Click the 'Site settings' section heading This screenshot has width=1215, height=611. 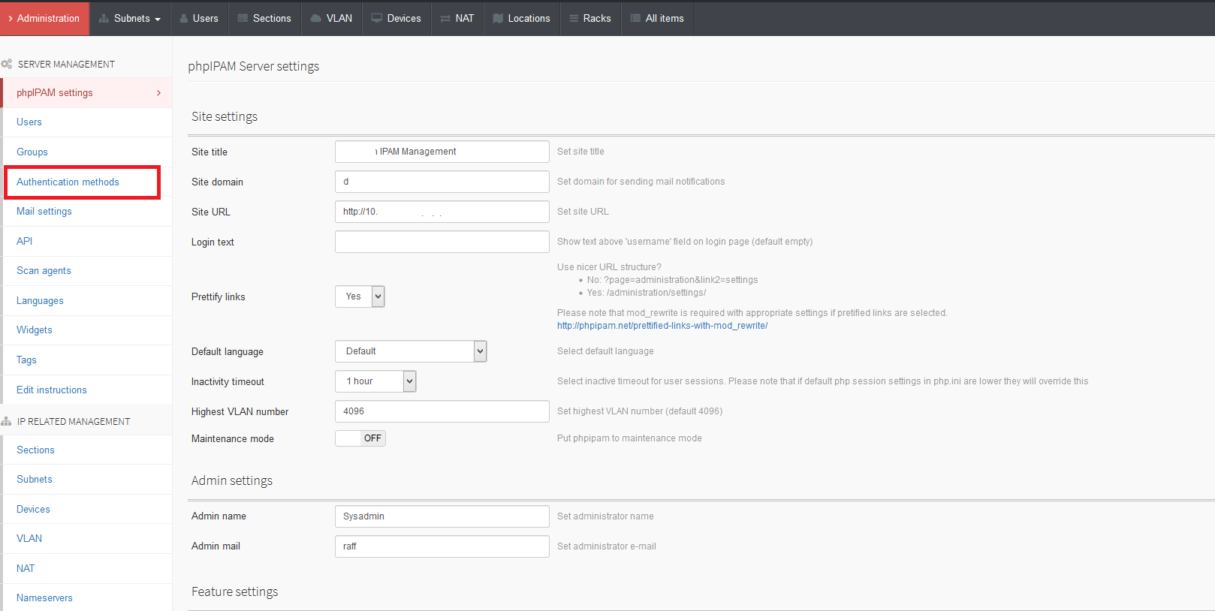coord(225,116)
